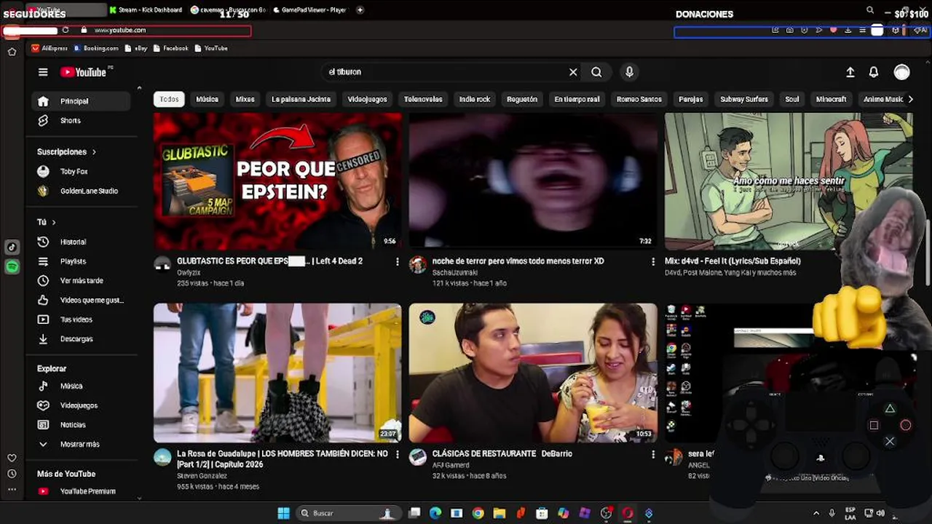
Task: Switch to Stream - Kick Dashboard tab
Action: (146, 9)
